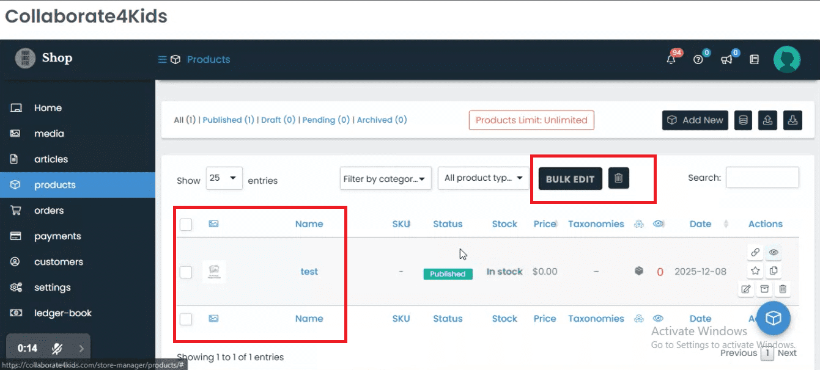This screenshot has width=820, height=370.
Task: Open the ledger-book sidebar item
Action: 62,313
